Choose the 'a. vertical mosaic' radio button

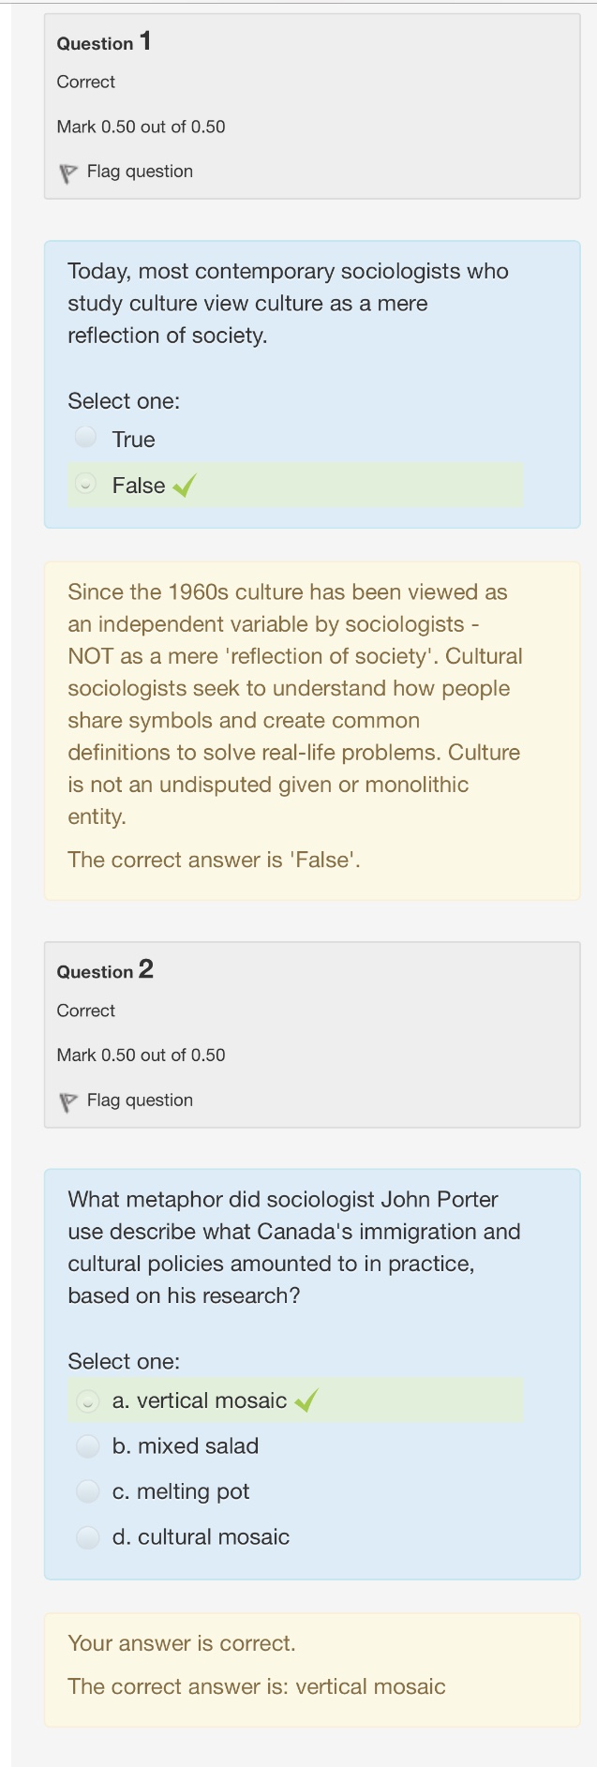(87, 1401)
